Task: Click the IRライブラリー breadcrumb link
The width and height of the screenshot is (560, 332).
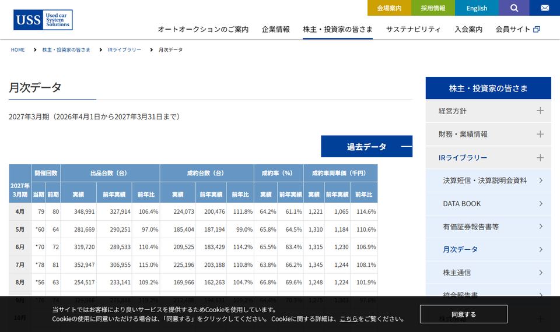Action: pos(125,50)
